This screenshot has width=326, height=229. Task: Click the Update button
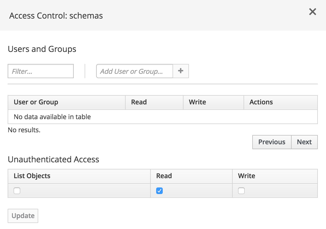pos(23,216)
